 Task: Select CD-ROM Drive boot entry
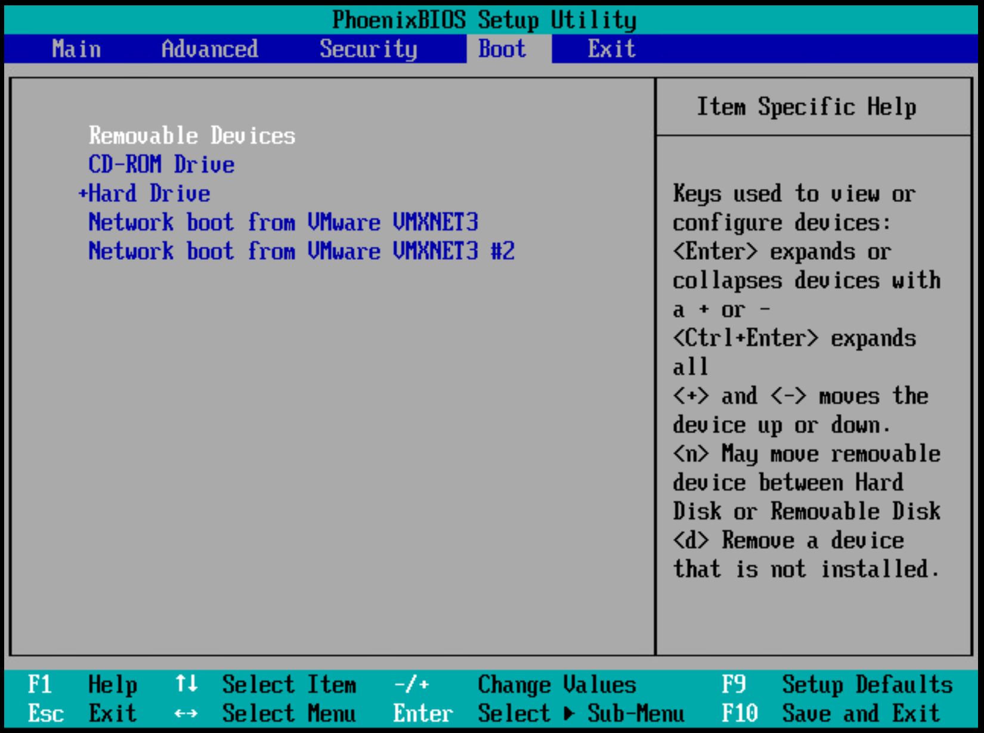click(161, 164)
